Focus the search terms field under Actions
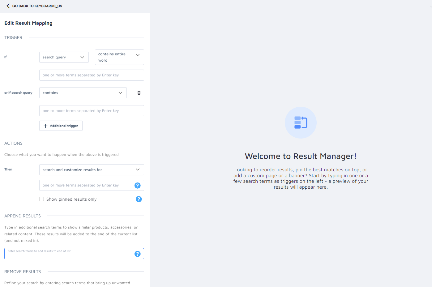Viewport: 432px width, 287px height. [x=87, y=185]
